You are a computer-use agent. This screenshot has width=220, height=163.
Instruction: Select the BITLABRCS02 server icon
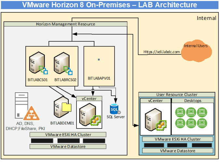pyautogui.click(x=62, y=63)
